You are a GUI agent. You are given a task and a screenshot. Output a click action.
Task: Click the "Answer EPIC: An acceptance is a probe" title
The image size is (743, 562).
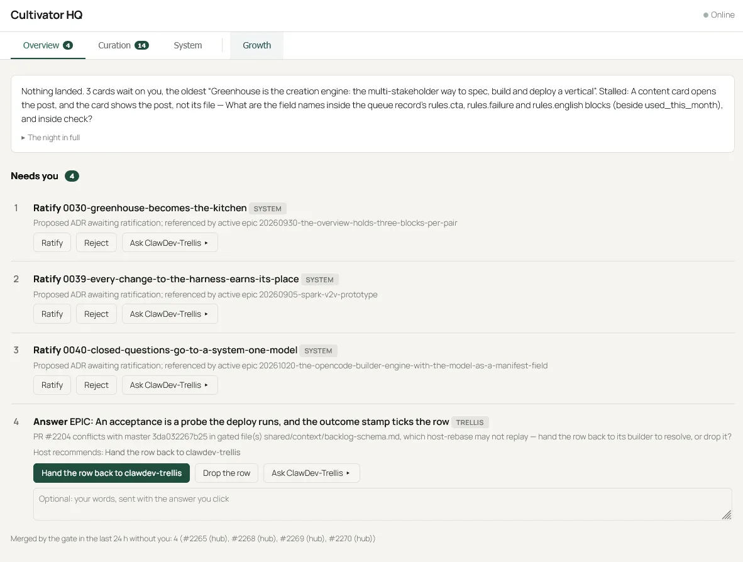(241, 422)
